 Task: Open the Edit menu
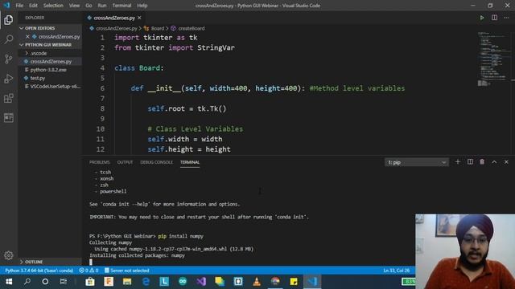tap(33, 6)
